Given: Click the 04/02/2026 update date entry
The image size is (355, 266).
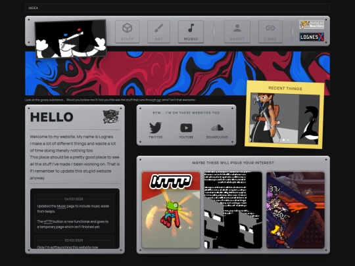Looking at the screenshot, I should 74,199.
